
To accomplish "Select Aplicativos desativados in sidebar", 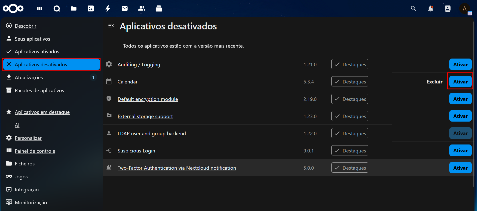I will [51, 65].
